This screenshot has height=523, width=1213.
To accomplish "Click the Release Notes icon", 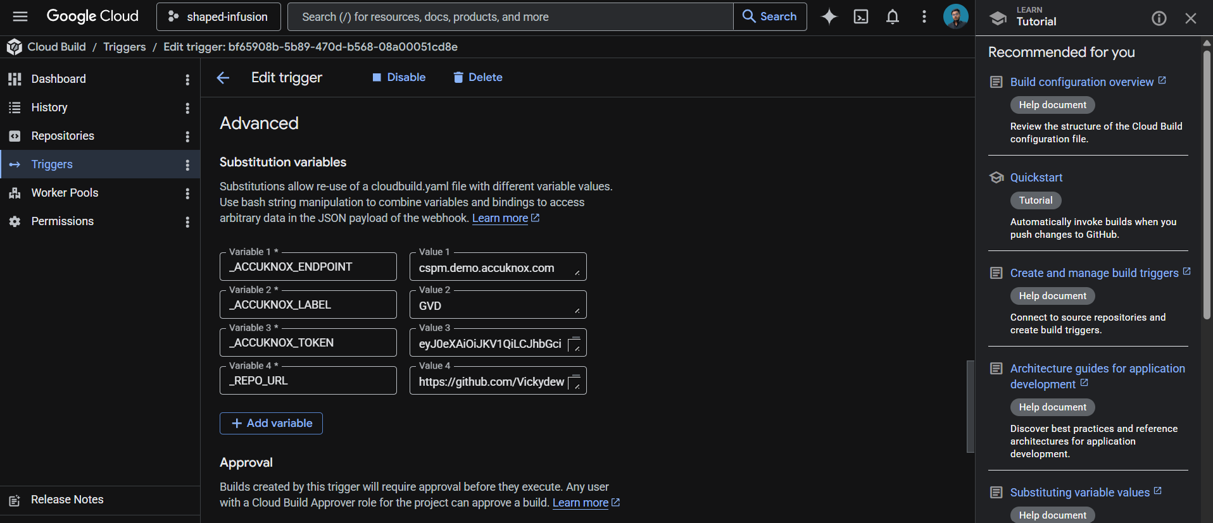I will click(x=15, y=500).
